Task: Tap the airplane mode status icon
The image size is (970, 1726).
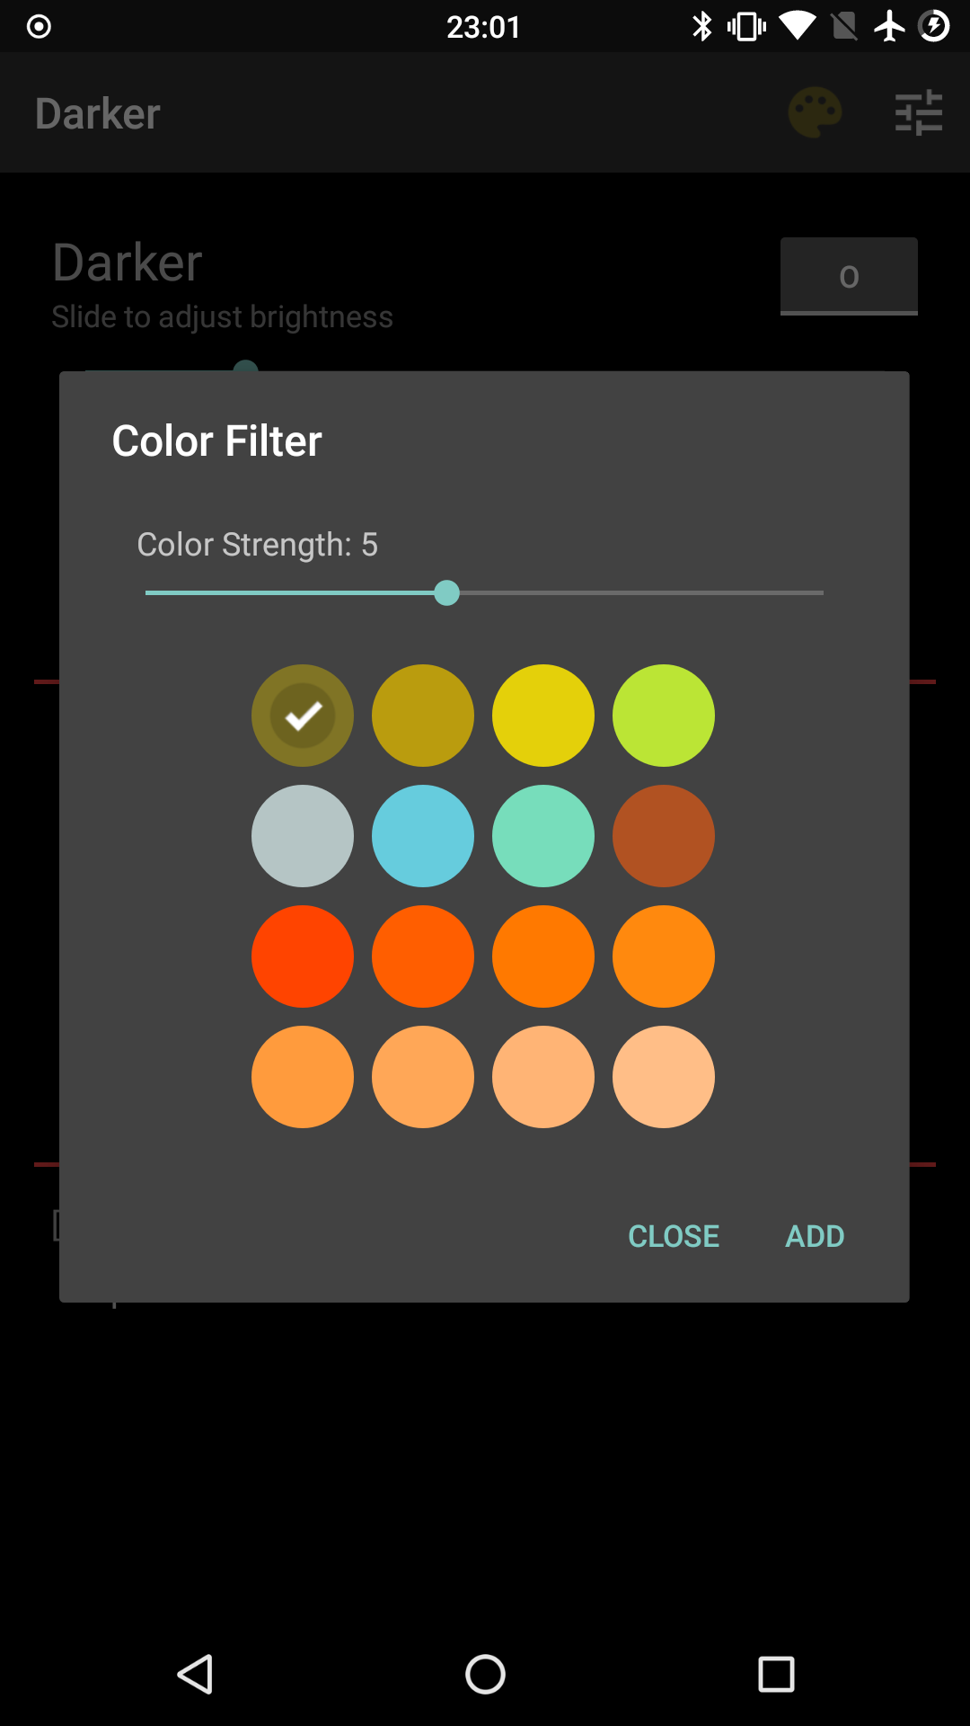Action: pos(889,26)
